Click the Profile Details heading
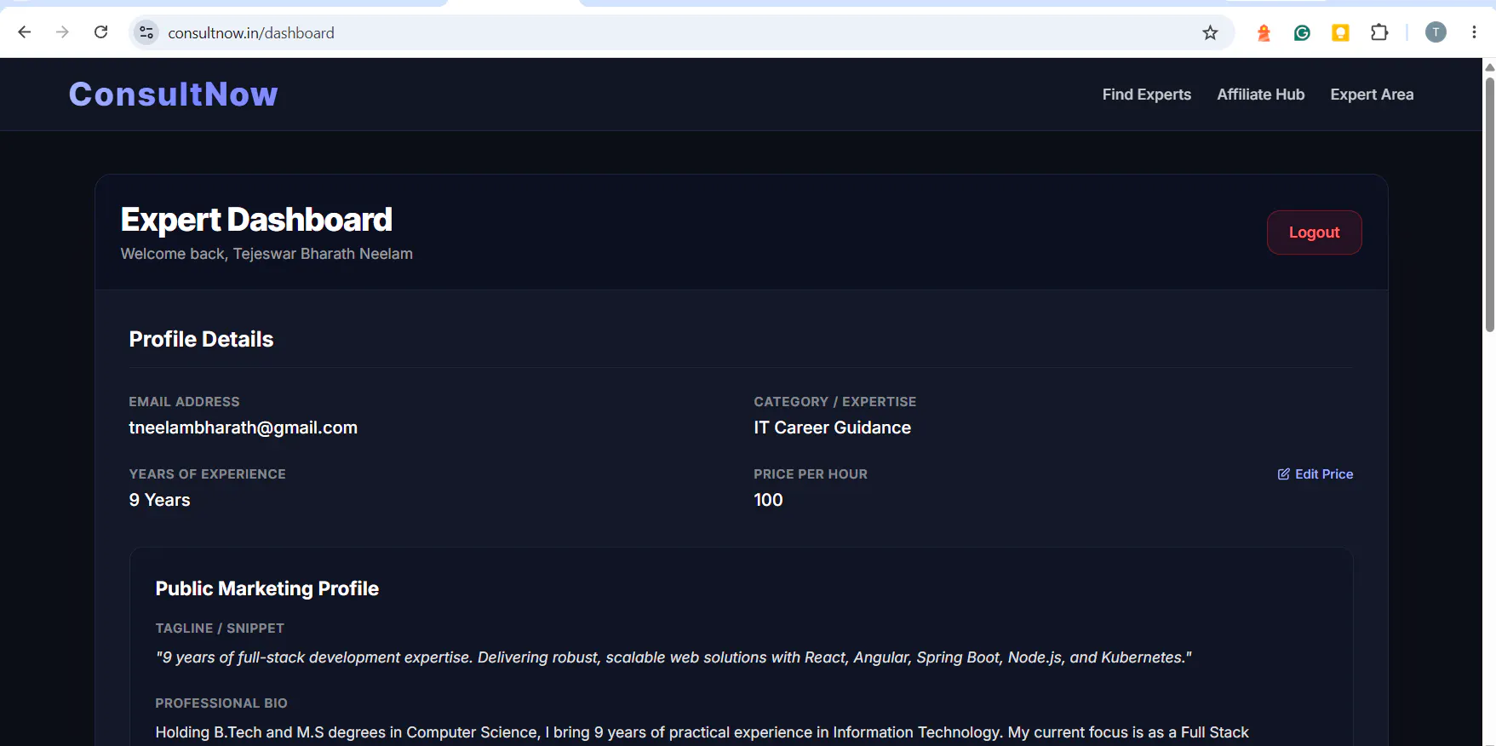Viewport: 1496px width, 746px height. tap(201, 339)
